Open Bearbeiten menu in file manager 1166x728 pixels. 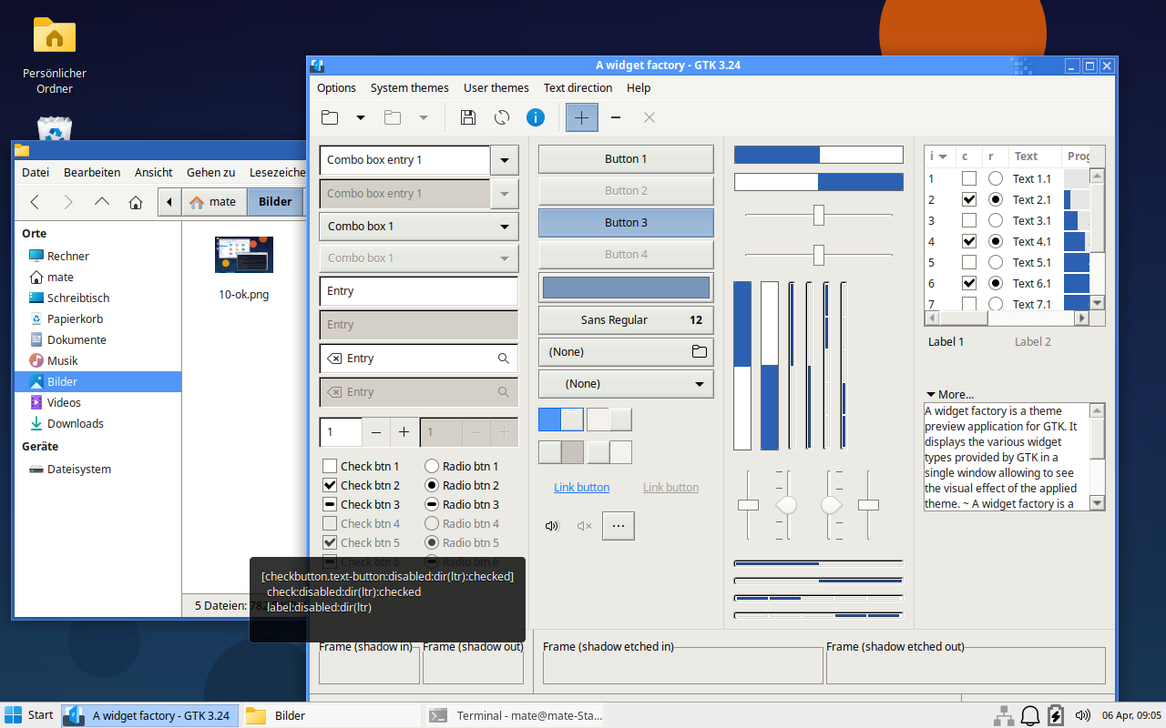pos(92,173)
